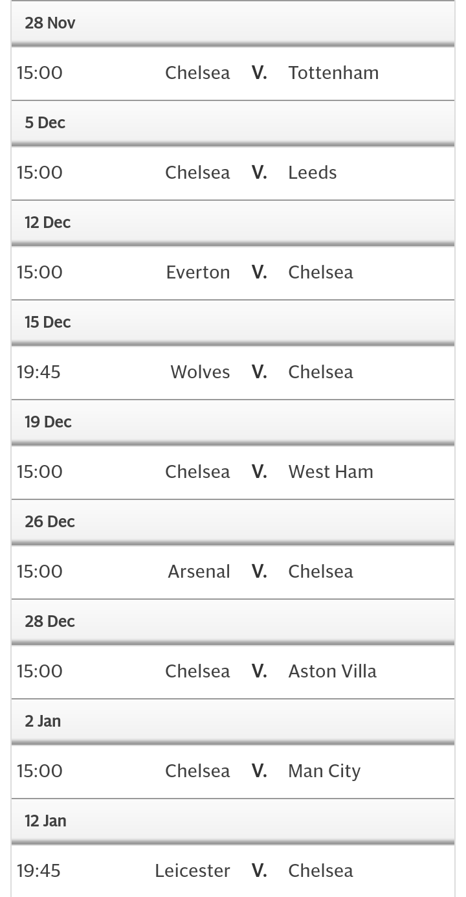Viewport: 466px width, 897px height.
Task: Open the 19 Dec date header
Action: [x=48, y=422]
